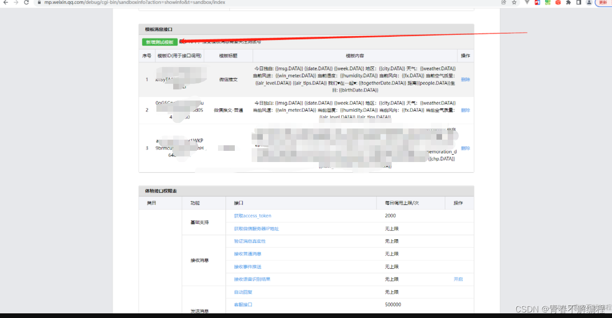The width and height of the screenshot is (612, 318).
Task: Click the mp.weixin.qq.com address bar URL
Action: [134, 2]
